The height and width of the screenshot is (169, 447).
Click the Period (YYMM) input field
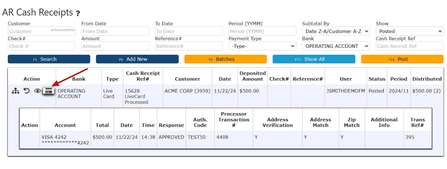pyautogui.click(x=262, y=31)
